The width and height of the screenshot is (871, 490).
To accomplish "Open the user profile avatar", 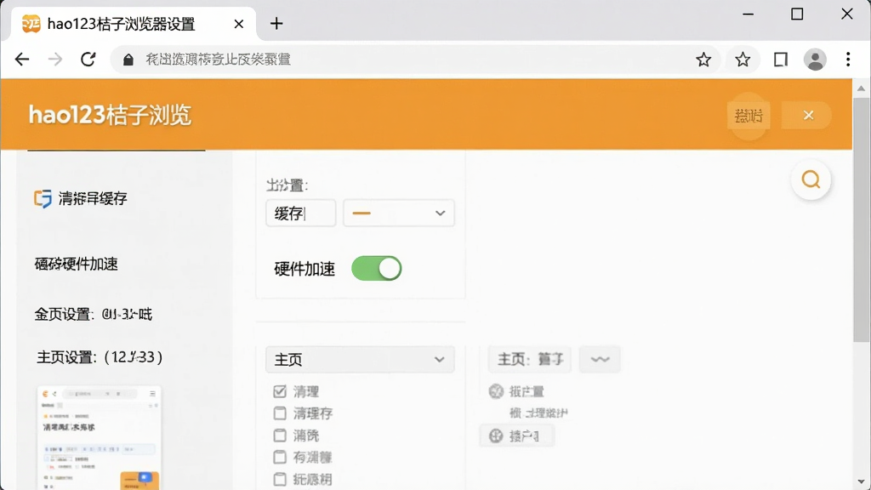I will [x=815, y=60].
